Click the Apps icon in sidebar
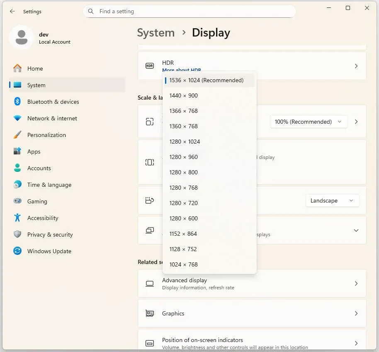Screen dimensions: 379x352 17,152
